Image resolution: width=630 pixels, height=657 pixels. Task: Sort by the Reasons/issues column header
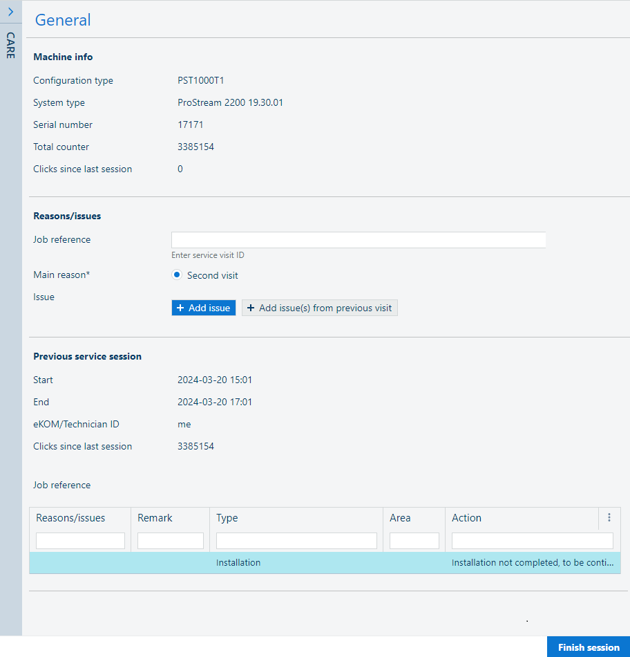click(x=70, y=518)
